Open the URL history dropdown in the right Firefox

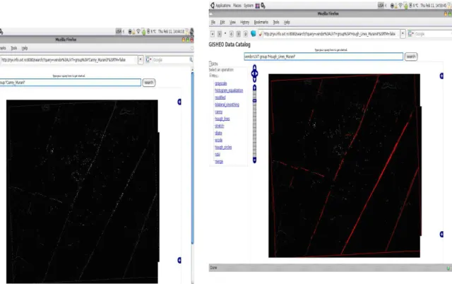pos(403,34)
